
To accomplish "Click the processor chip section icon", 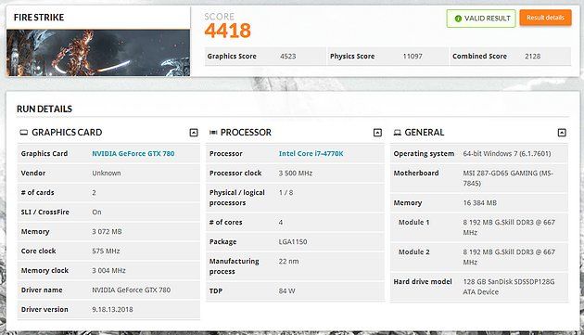I will click(x=213, y=133).
